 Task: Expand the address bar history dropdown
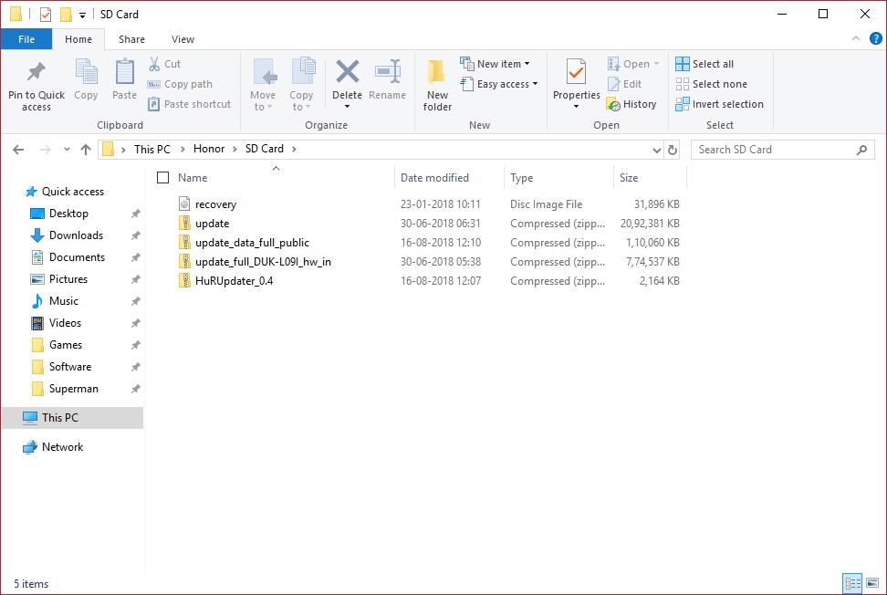pyautogui.click(x=657, y=150)
